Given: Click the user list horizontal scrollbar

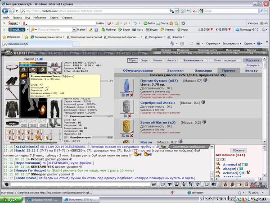Looking at the screenshot, I should 238,179.
